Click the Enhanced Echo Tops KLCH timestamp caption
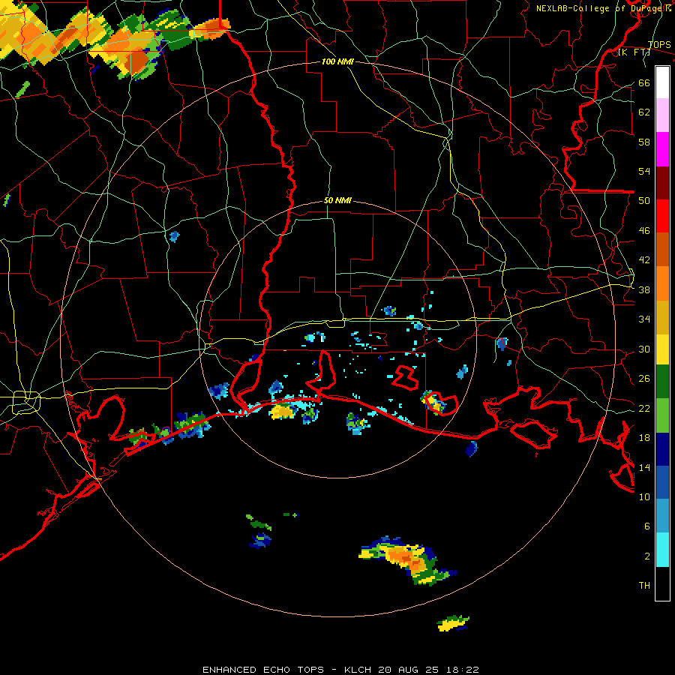 click(340, 670)
